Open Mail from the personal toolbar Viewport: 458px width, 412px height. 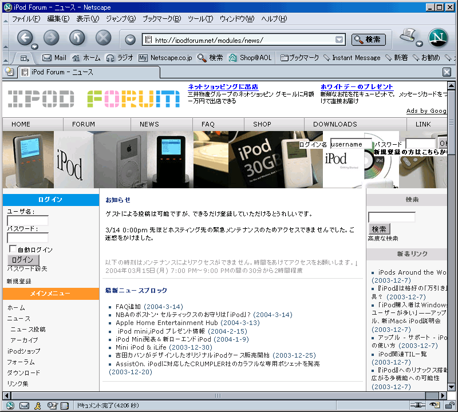point(54,58)
